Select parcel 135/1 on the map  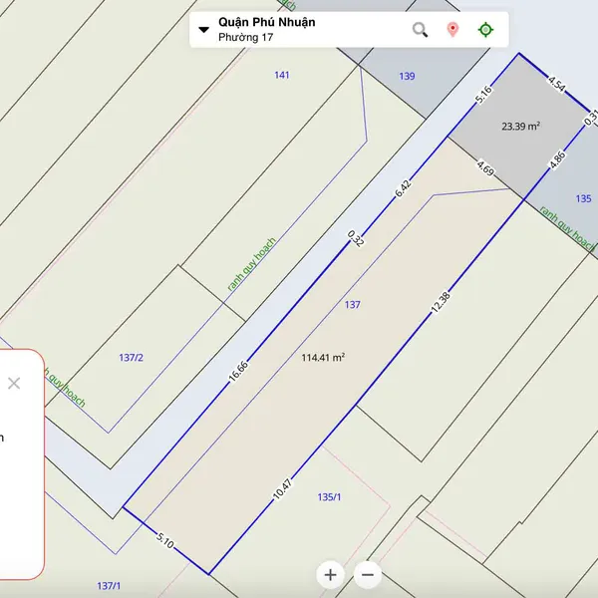coord(329,497)
